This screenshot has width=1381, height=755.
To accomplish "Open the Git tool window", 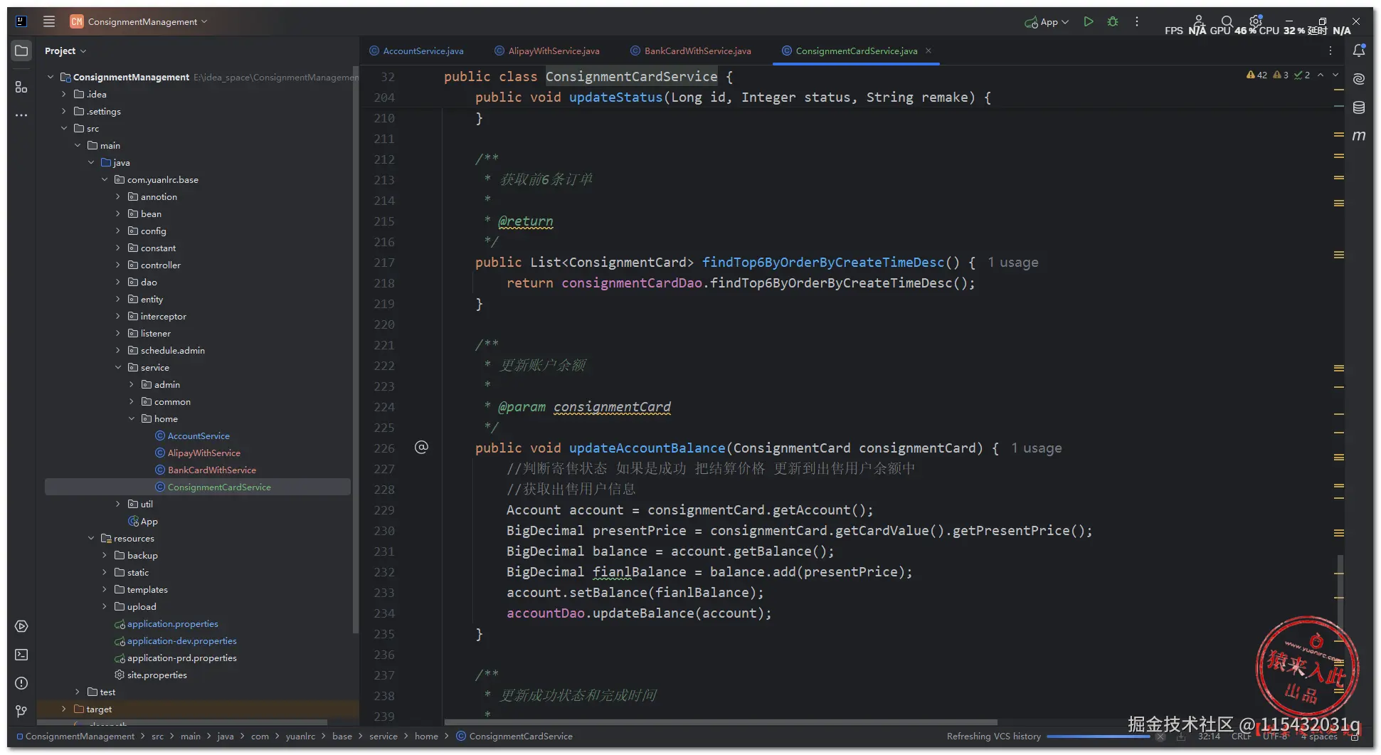I will tap(21, 712).
